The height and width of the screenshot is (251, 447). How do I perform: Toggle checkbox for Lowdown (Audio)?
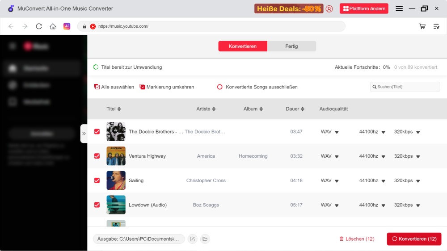[97, 205]
